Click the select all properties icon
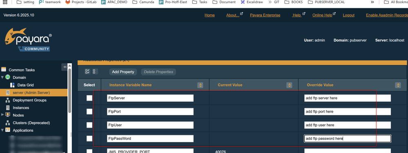The width and height of the screenshot is (408, 153). 87,71
